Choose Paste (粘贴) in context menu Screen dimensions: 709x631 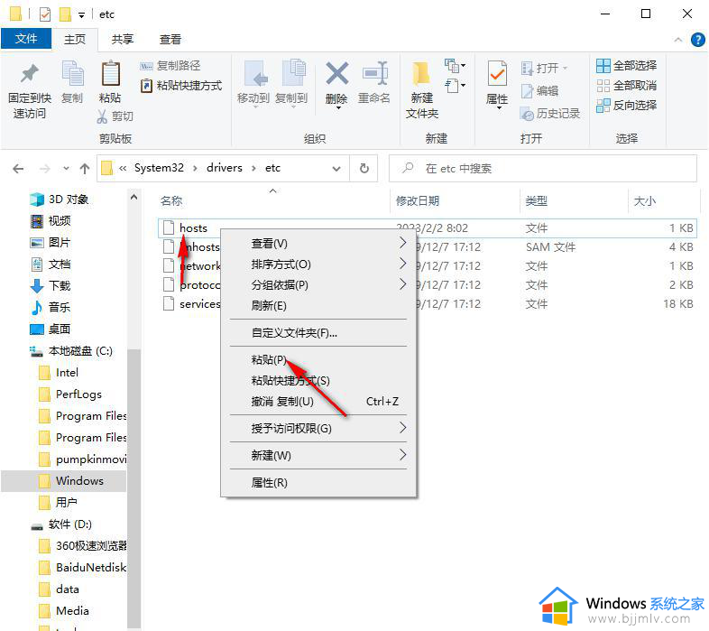click(x=318, y=360)
